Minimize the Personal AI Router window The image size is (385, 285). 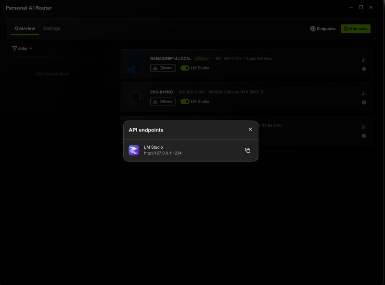351,7
